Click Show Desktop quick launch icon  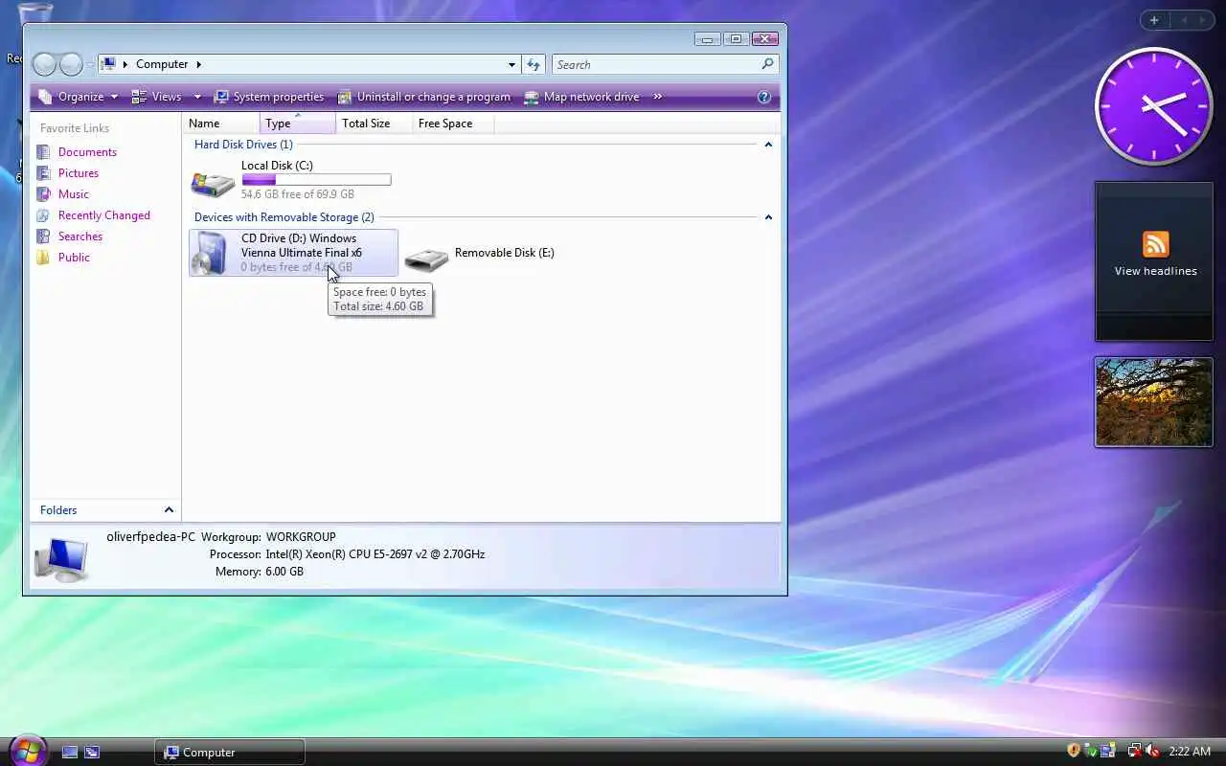tap(70, 753)
